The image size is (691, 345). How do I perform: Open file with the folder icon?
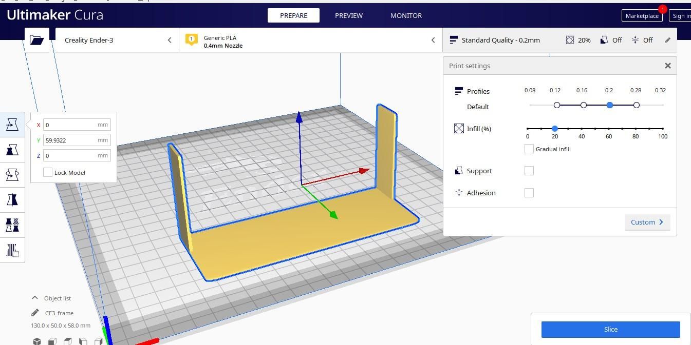tap(36, 40)
